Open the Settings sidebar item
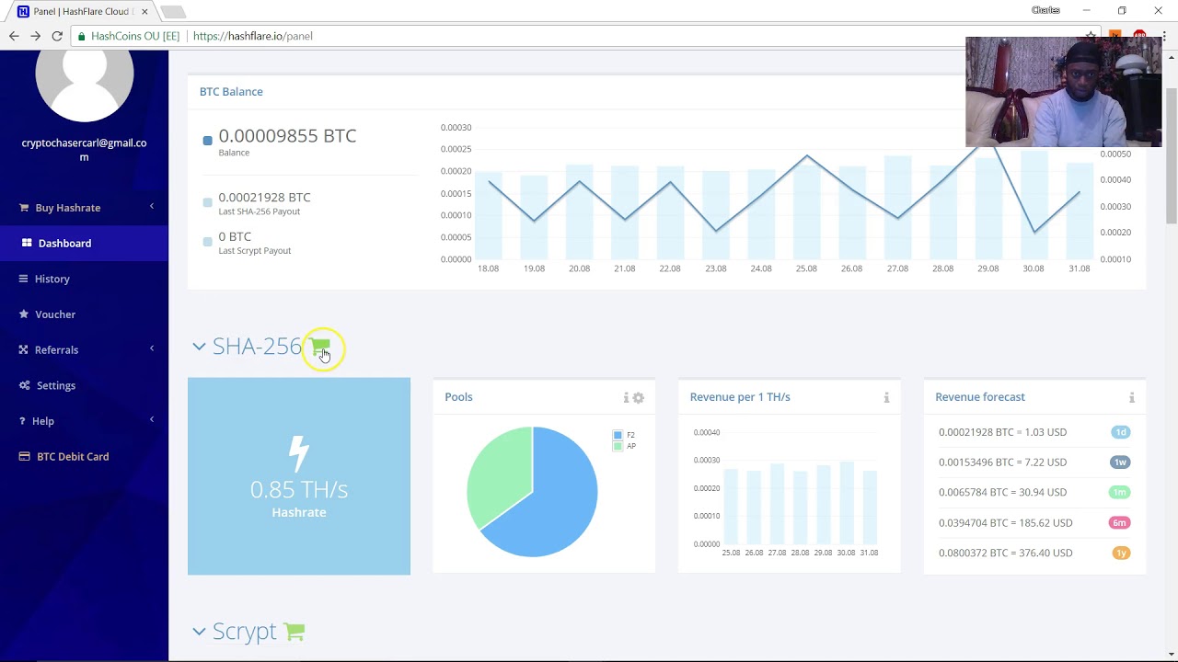 84,386
